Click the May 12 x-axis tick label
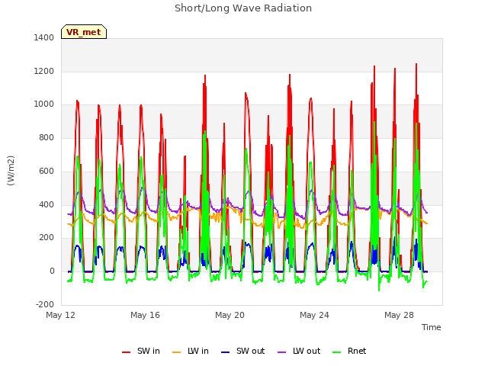 click(60, 315)
